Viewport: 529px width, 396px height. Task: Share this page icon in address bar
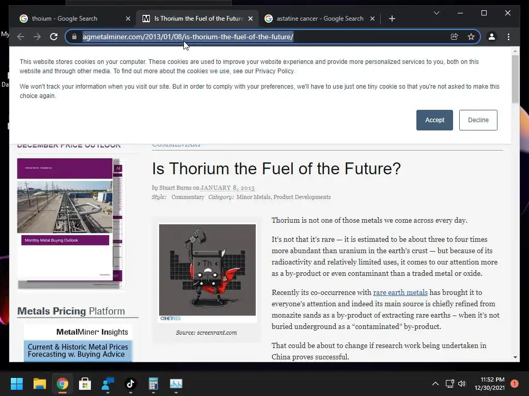coord(455,37)
